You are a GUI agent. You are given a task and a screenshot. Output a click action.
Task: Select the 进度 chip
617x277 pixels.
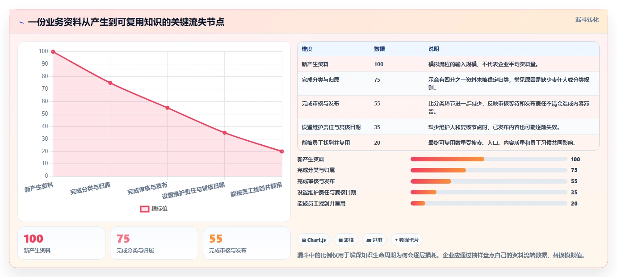[374, 240]
